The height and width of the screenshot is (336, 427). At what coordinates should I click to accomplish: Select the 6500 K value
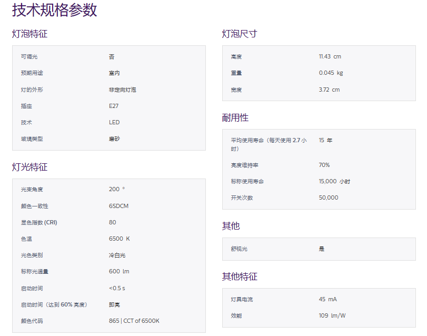(120, 239)
